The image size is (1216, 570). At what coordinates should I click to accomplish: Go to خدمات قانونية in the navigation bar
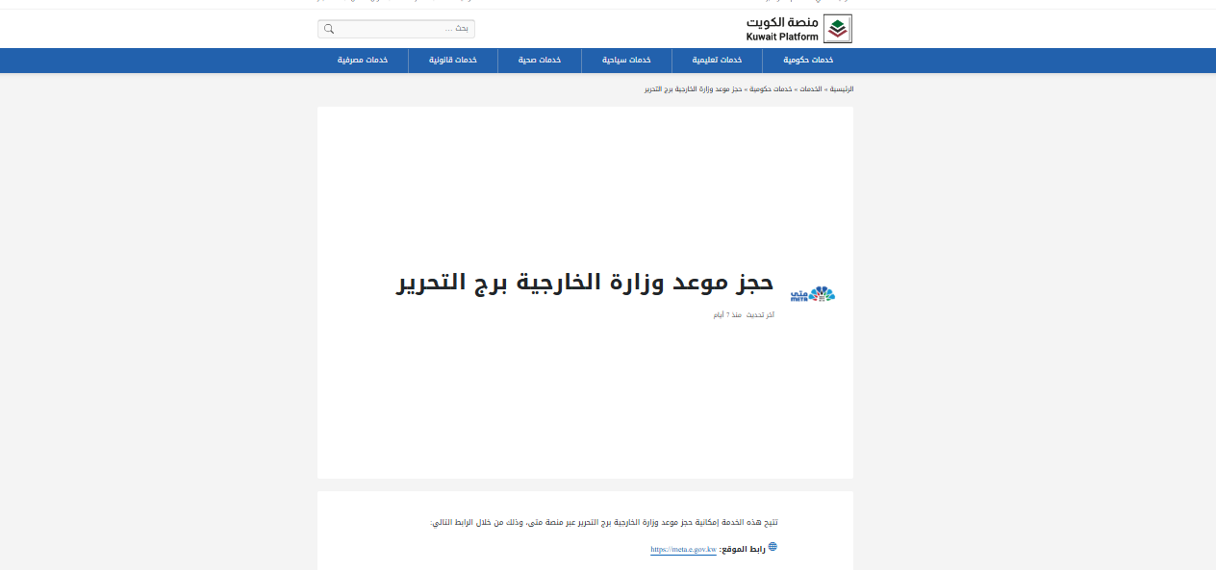[x=452, y=61]
